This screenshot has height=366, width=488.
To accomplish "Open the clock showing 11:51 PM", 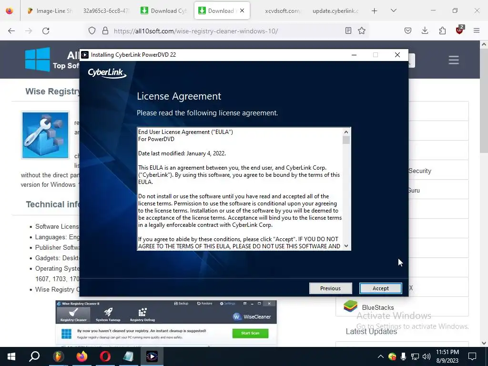I will click(x=447, y=356).
